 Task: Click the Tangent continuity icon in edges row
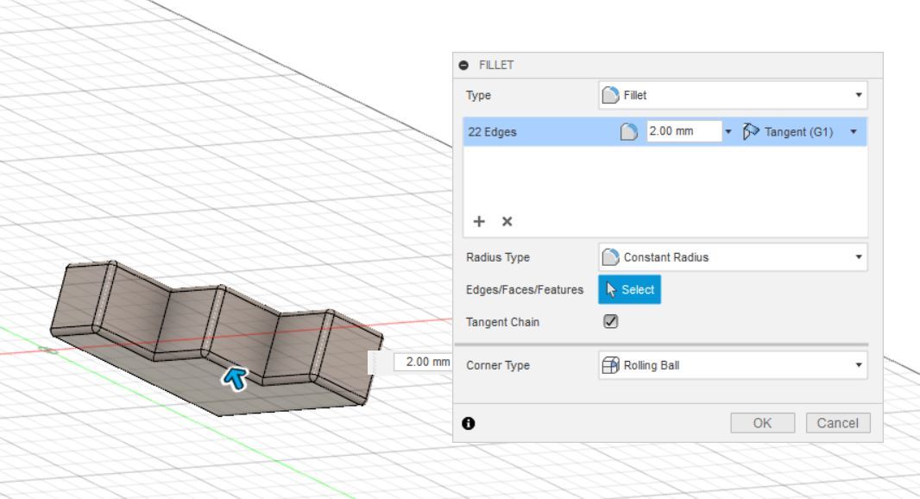[751, 131]
